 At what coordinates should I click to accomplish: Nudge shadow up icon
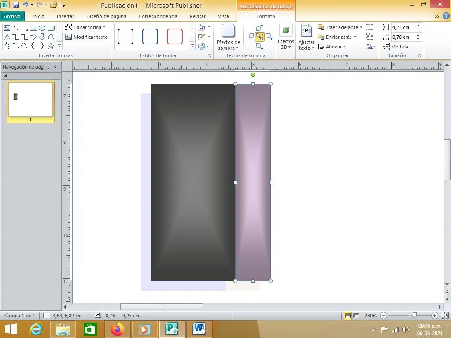pos(259,28)
